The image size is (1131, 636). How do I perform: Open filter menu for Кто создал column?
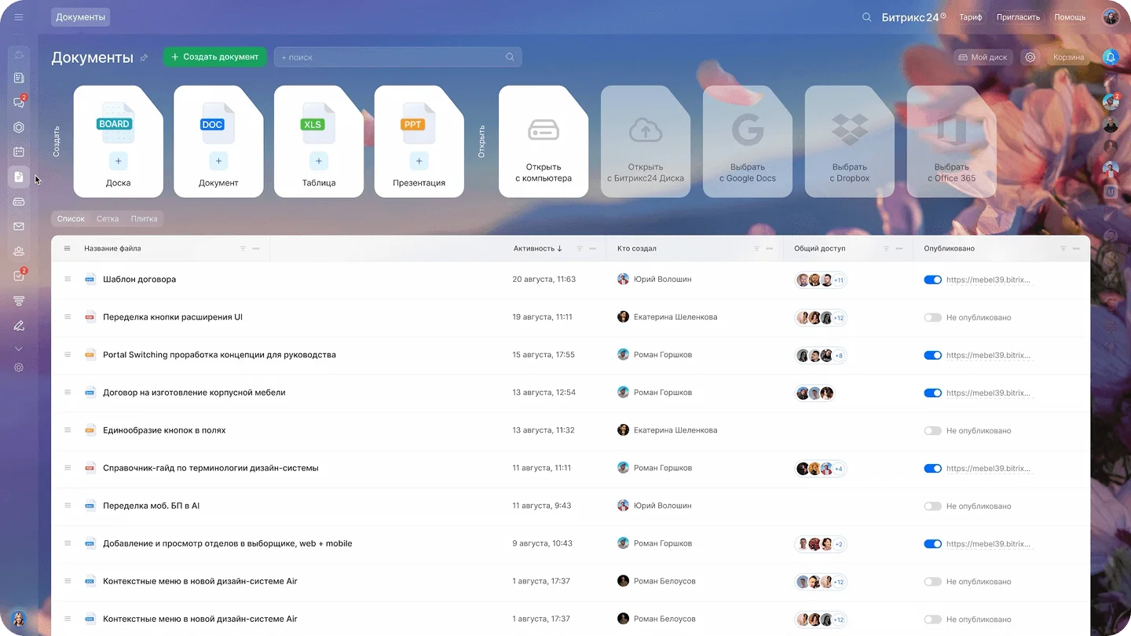[756, 249]
